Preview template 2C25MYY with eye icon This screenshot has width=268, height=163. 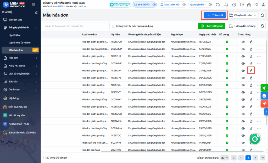tap(243, 100)
